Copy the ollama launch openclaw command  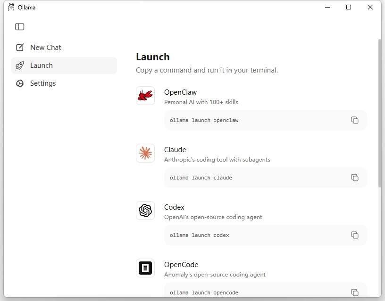tap(355, 120)
